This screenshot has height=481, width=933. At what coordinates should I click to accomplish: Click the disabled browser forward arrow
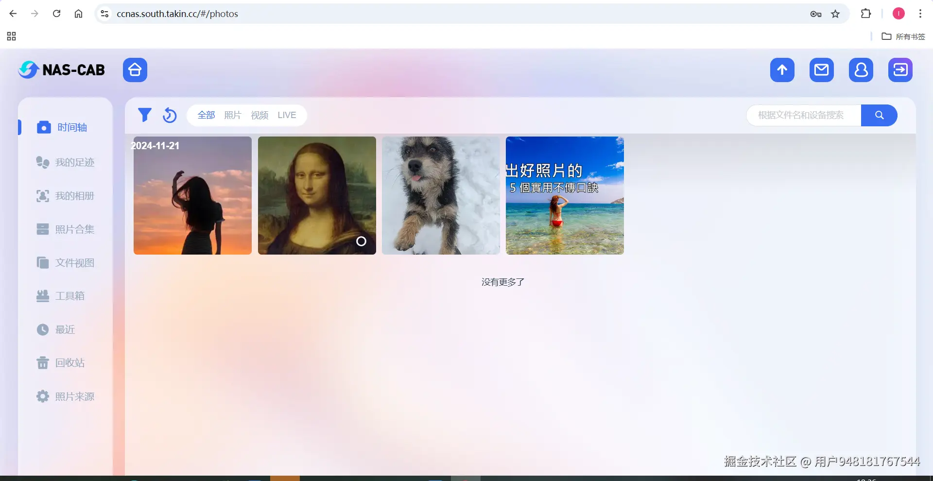point(35,14)
